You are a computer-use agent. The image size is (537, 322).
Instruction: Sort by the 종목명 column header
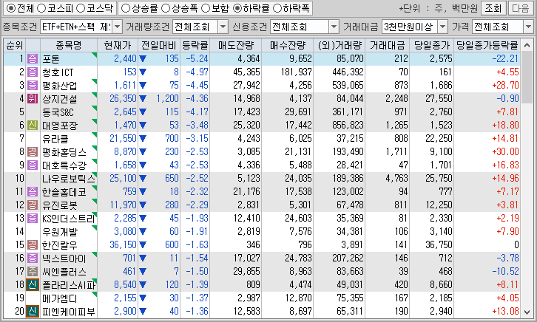pyautogui.click(x=69, y=45)
